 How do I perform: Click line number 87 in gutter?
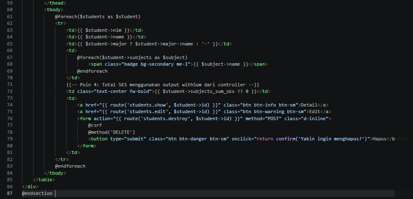coord(9,194)
